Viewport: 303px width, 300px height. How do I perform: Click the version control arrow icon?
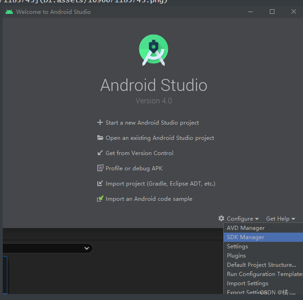pyautogui.click(x=100, y=153)
